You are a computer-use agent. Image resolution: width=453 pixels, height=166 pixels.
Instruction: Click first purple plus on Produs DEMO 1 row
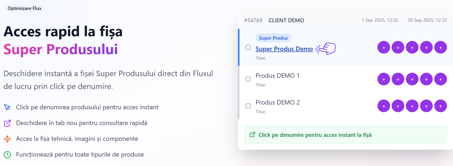(384, 79)
